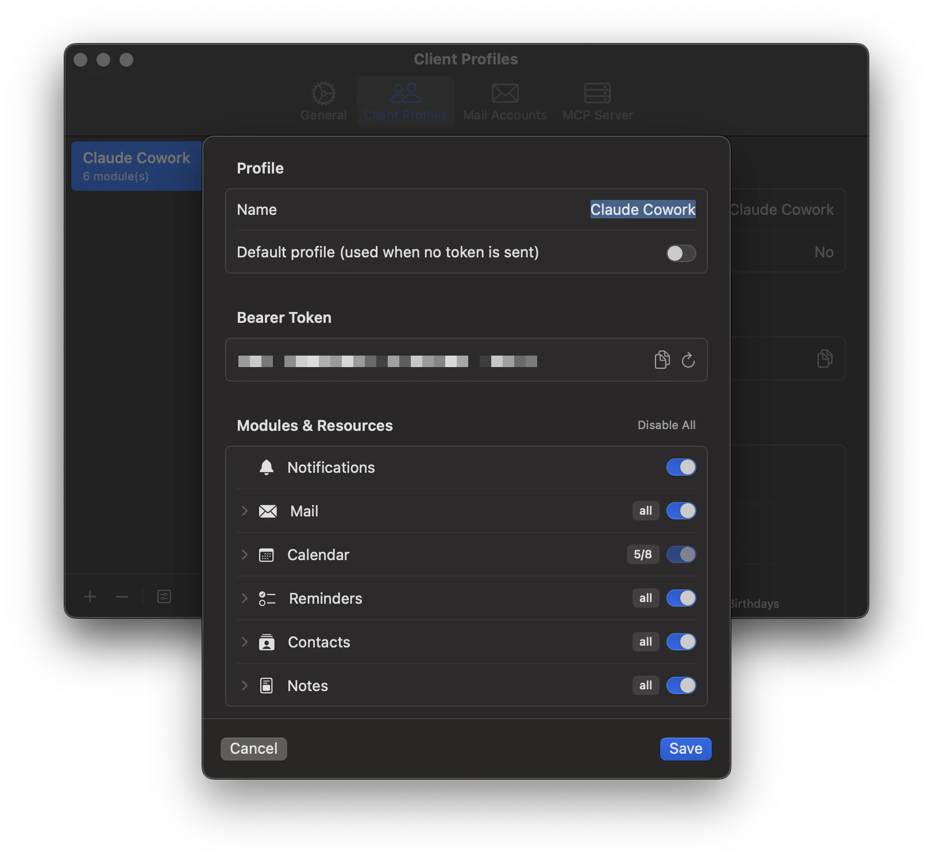The height and width of the screenshot is (864, 933).
Task: Turn off the Notes module toggle
Action: pos(681,685)
